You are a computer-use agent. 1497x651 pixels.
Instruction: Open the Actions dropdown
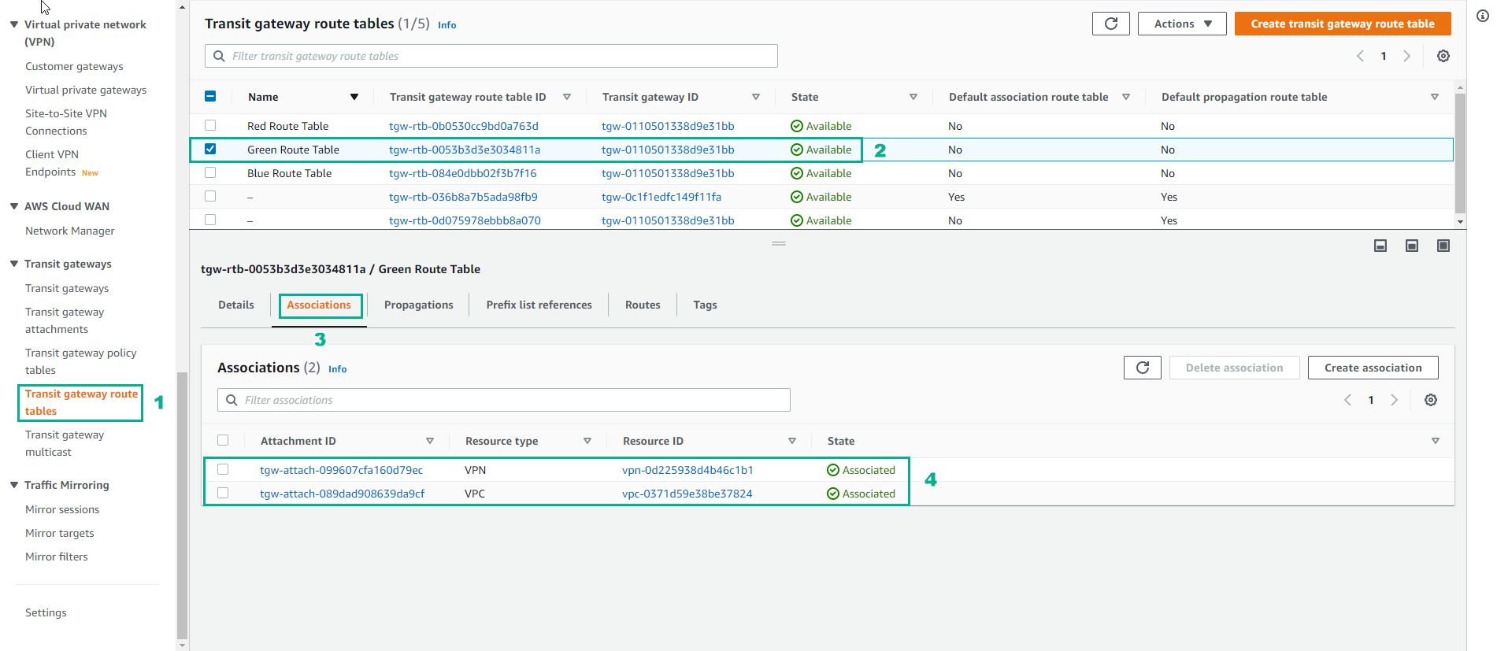(1182, 24)
